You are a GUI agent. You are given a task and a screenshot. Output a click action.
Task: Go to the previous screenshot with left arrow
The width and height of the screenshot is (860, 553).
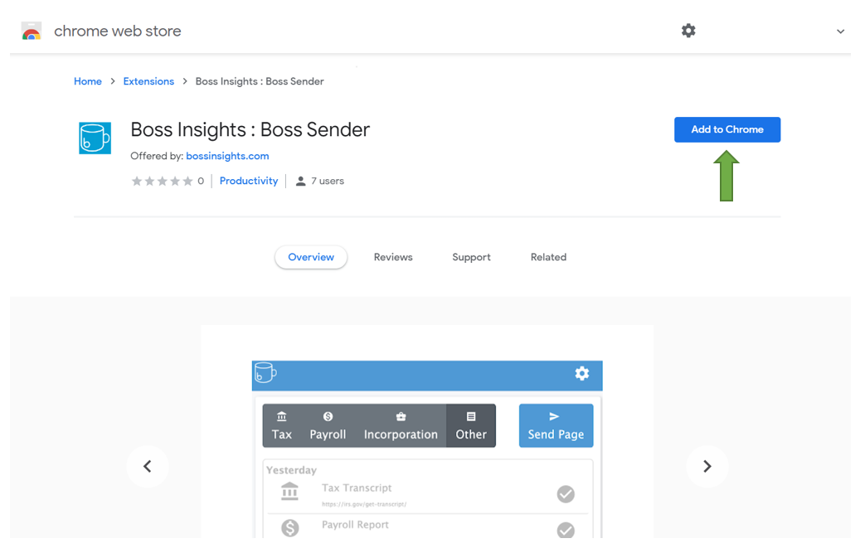pyautogui.click(x=148, y=467)
